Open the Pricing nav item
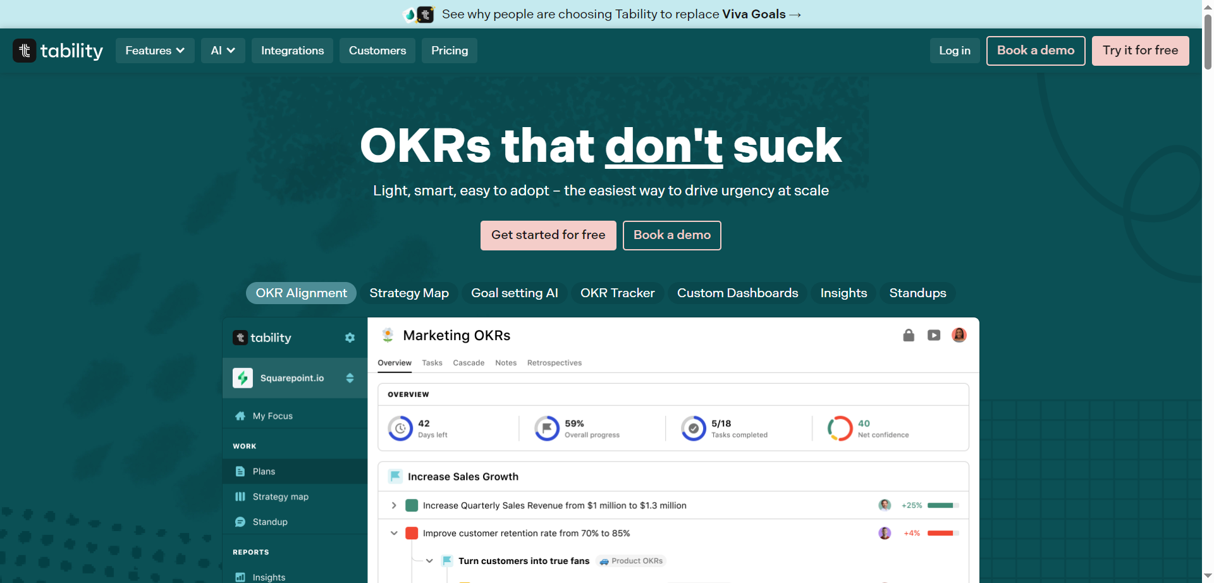The image size is (1214, 583). click(x=450, y=51)
